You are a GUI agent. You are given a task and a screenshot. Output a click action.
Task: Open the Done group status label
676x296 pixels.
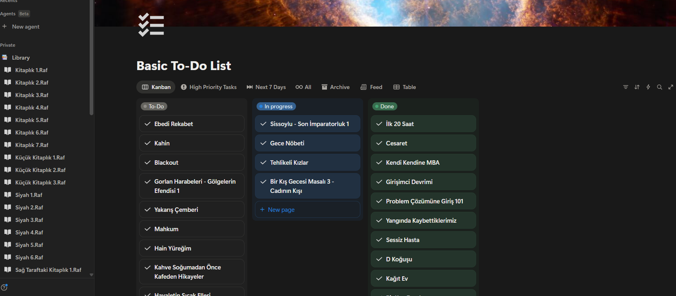tap(385, 106)
